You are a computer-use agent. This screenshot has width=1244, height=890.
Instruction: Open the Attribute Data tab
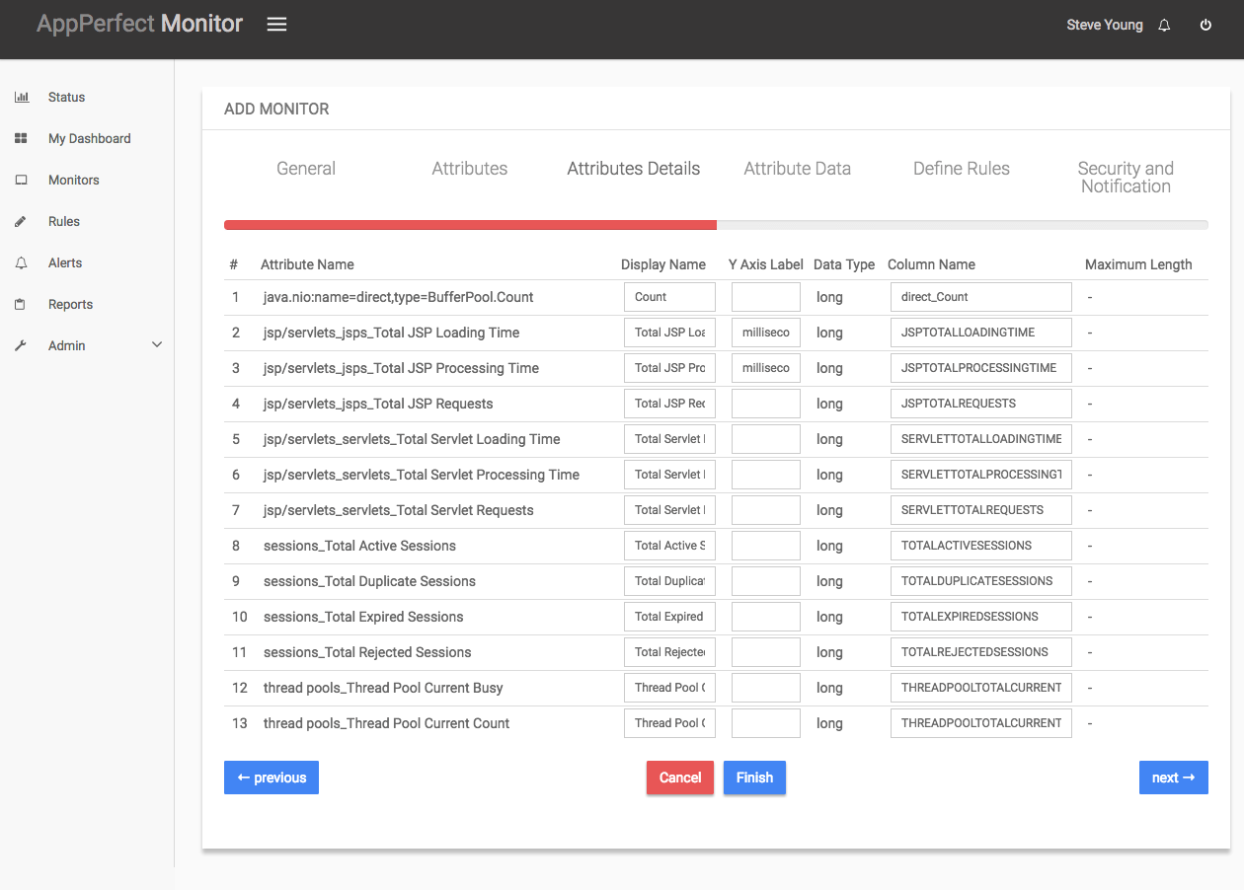(x=797, y=169)
